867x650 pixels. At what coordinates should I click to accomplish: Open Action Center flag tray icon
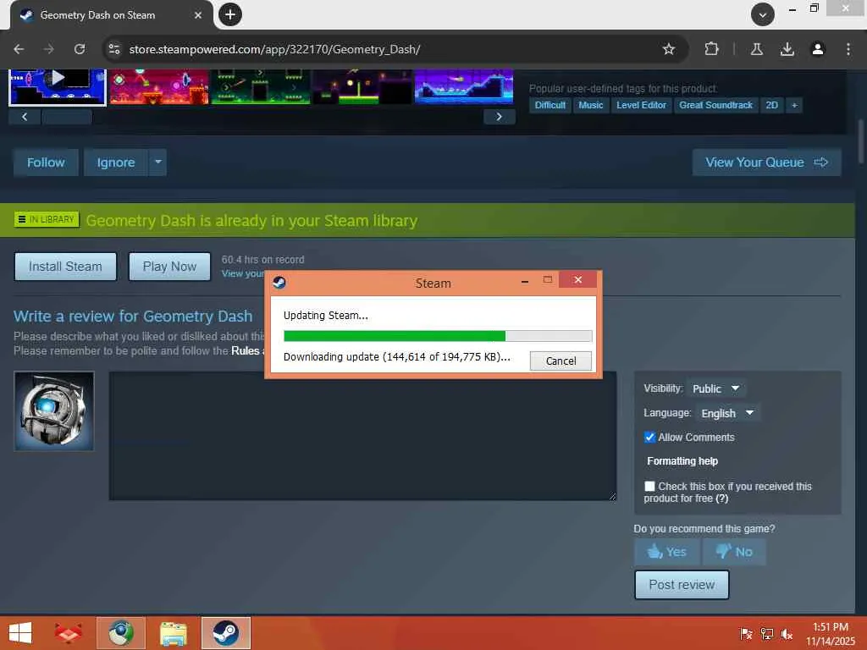tap(746, 635)
